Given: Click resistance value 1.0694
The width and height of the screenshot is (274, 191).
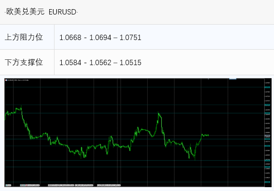Looking at the screenshot, I should (x=100, y=38).
